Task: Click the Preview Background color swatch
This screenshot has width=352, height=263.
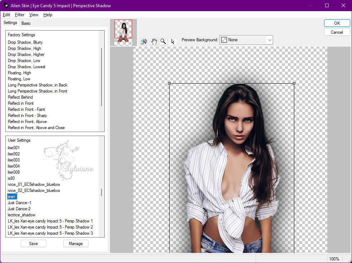Action: coord(224,40)
